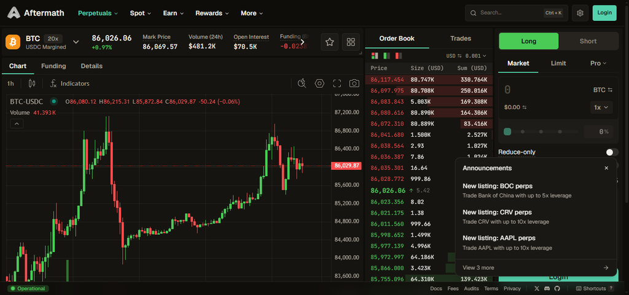Image resolution: width=629 pixels, height=295 pixels.
Task: Open the Privacy footer link
Action: click(x=512, y=289)
